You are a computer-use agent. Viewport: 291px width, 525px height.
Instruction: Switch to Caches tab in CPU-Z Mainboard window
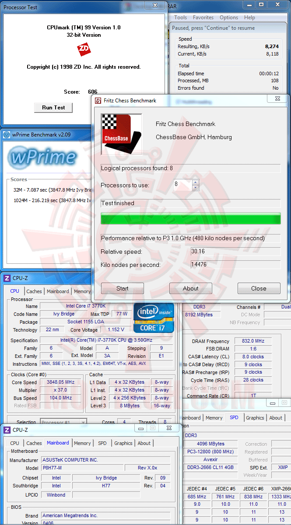tap(34, 443)
